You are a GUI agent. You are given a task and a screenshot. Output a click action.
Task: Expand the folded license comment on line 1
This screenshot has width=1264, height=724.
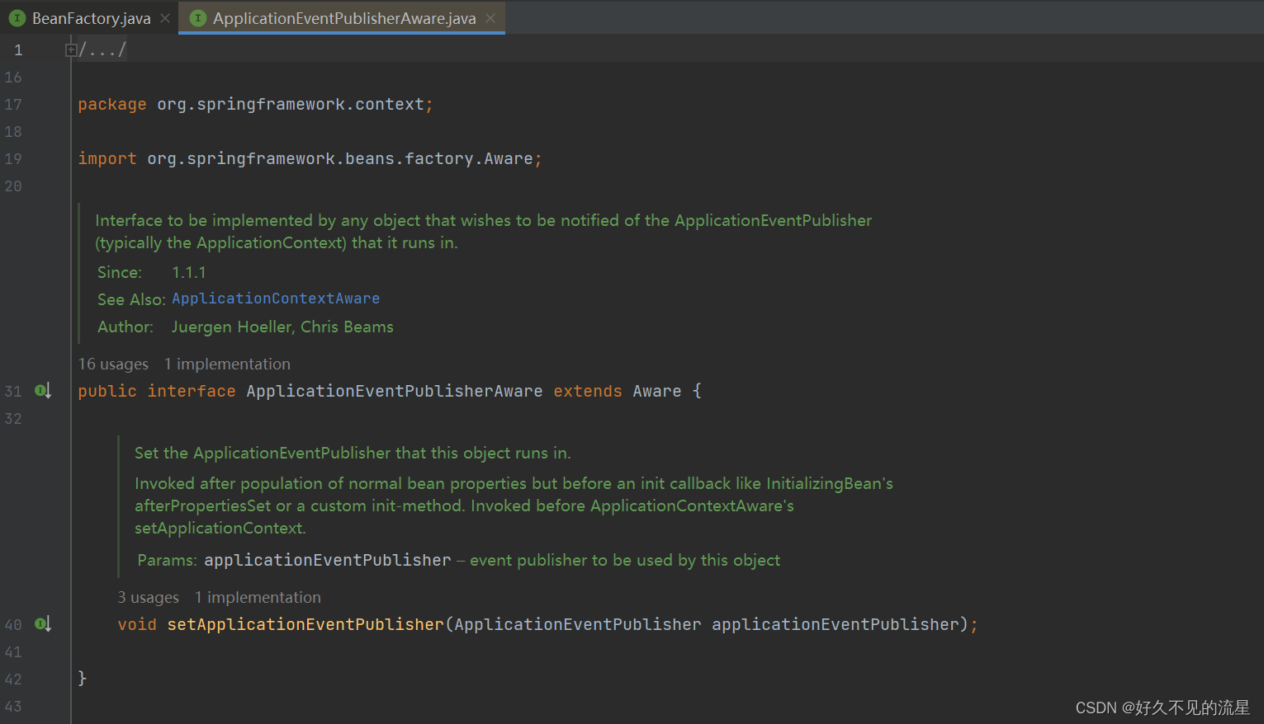71,50
